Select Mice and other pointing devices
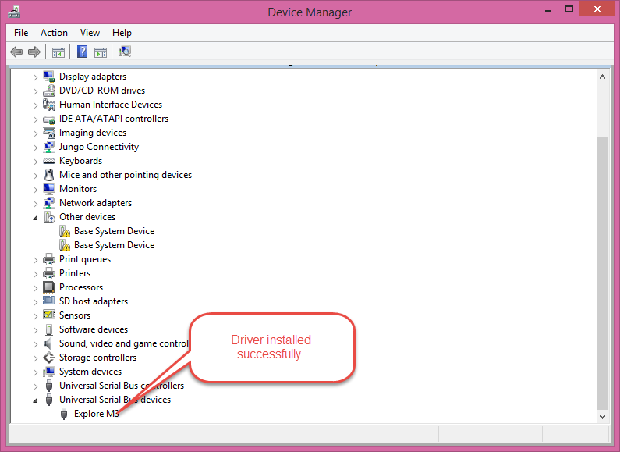 click(x=126, y=175)
